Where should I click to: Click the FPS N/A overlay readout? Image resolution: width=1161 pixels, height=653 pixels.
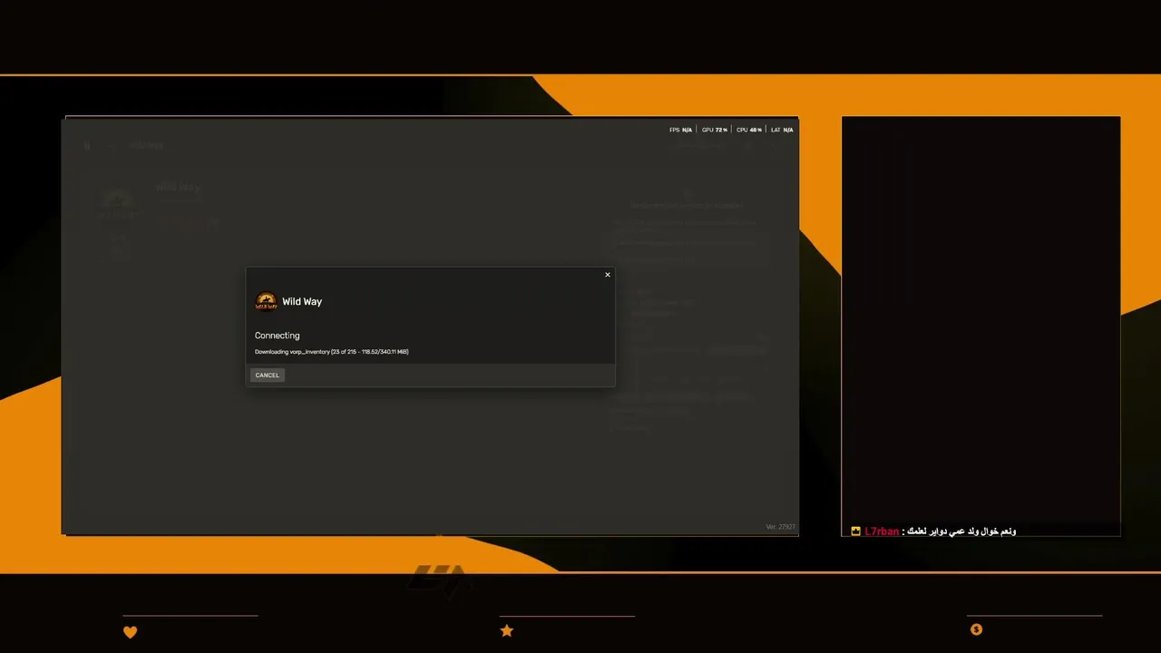pyautogui.click(x=680, y=130)
